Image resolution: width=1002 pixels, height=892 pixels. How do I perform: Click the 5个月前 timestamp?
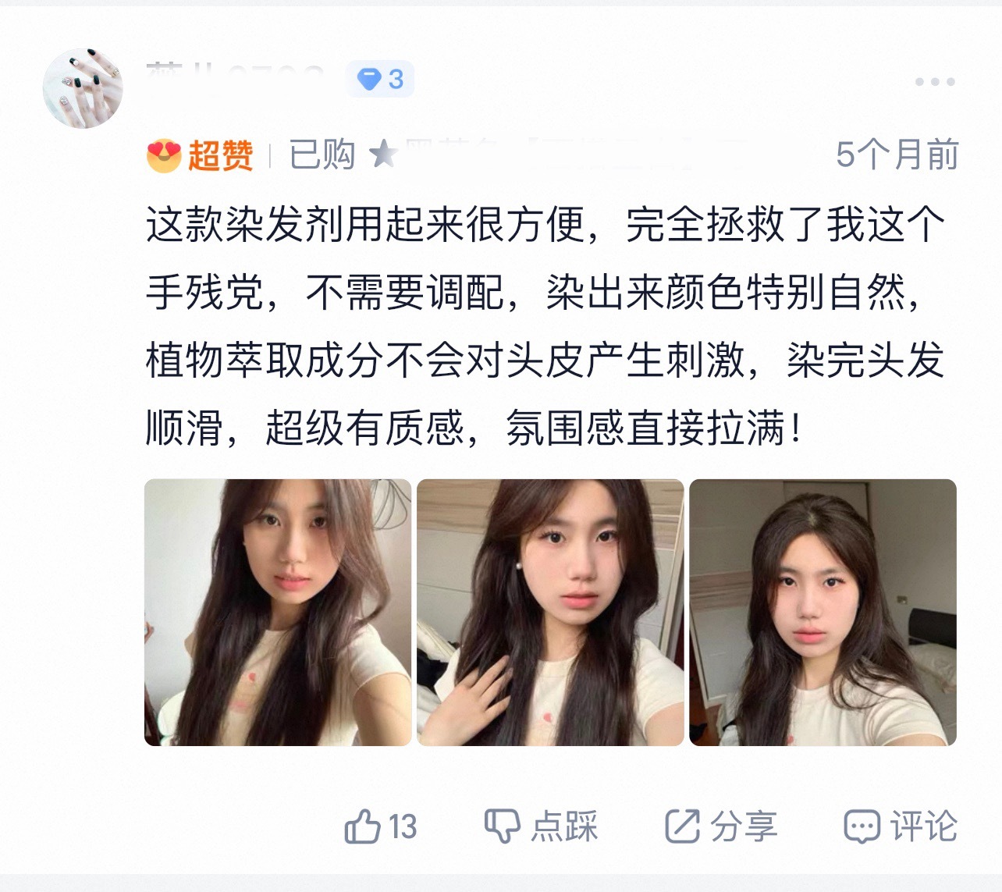pos(897,155)
